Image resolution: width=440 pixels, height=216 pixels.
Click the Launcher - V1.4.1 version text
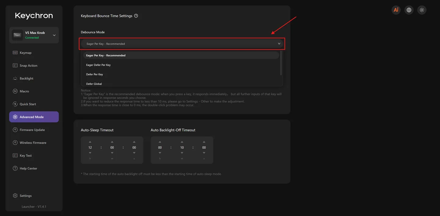[x=34, y=207]
